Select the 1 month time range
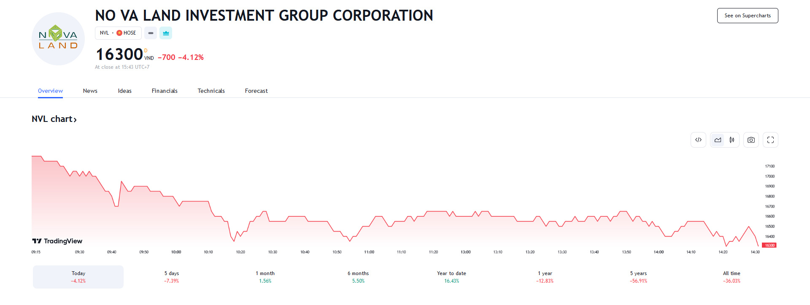This screenshot has width=810, height=305. click(x=265, y=277)
